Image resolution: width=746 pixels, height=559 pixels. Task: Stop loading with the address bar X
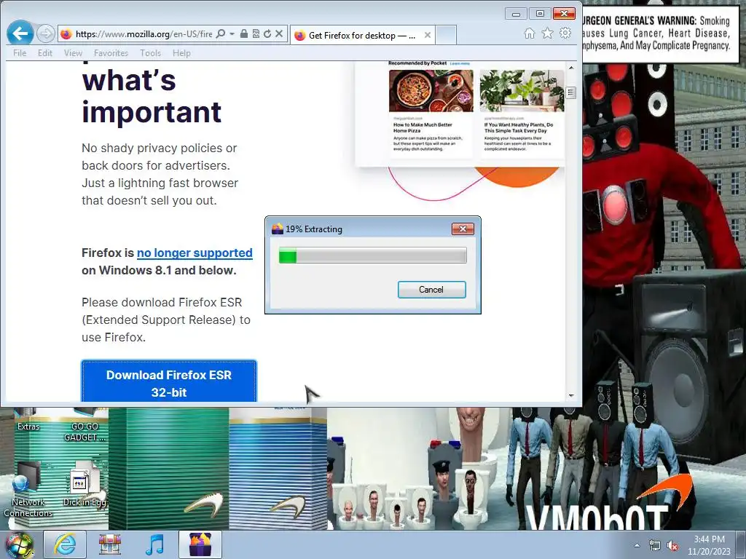tap(279, 33)
